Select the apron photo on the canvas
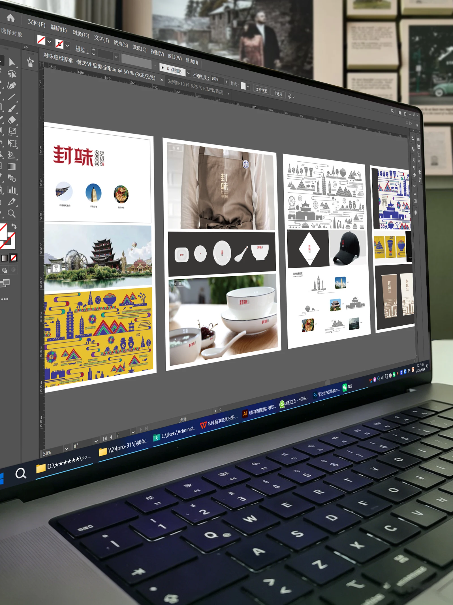 [x=221, y=187]
